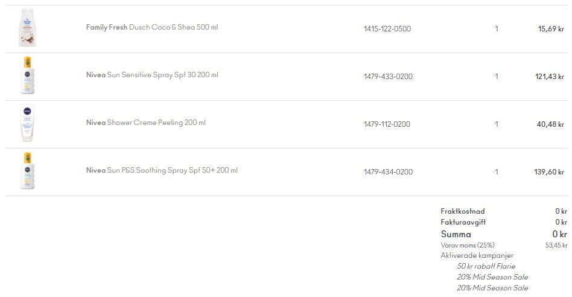The height and width of the screenshot is (297, 572).
Task: Open Nivea Sun Sensitive Spray Spf 30 link
Action: (x=152, y=75)
